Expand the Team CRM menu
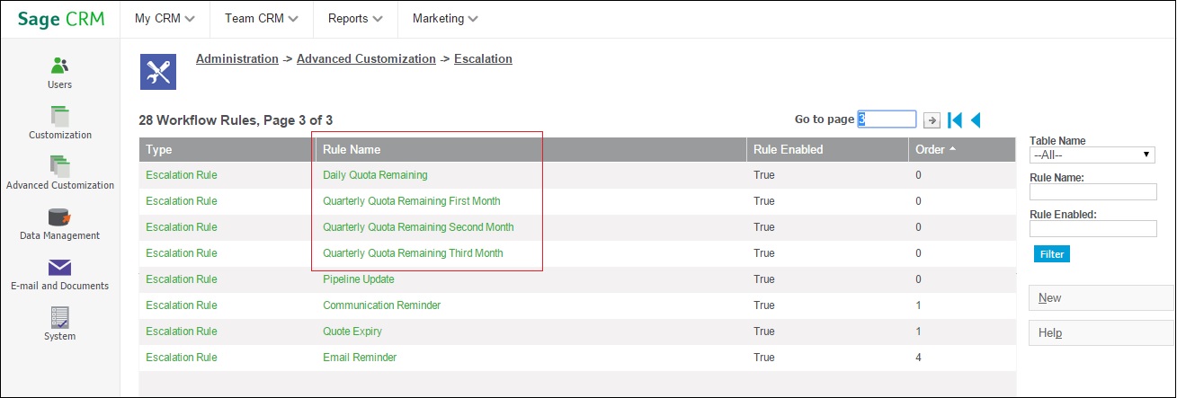The image size is (1177, 398). (x=261, y=18)
